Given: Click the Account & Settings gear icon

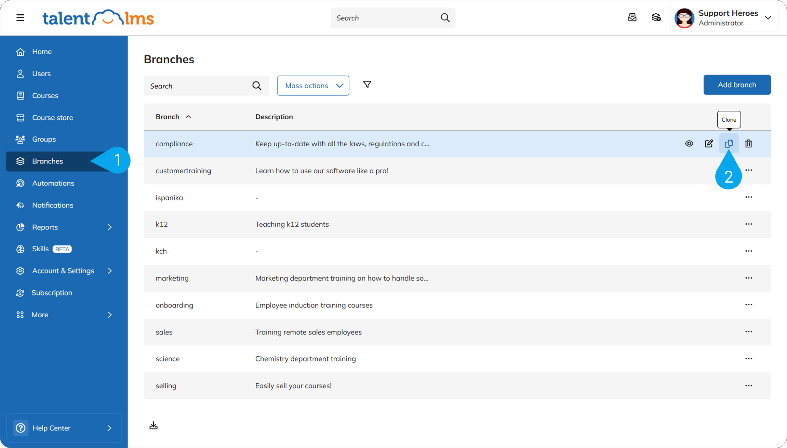Looking at the screenshot, I should click(20, 271).
